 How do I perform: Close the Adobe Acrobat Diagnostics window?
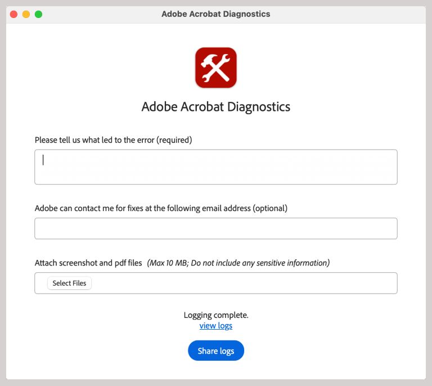pyautogui.click(x=14, y=14)
